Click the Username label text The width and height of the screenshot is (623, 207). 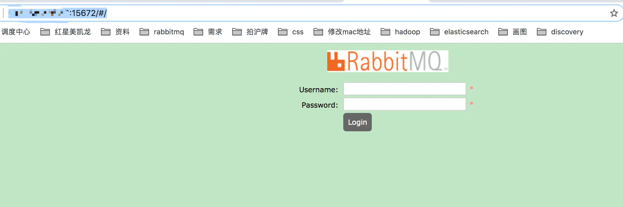point(319,90)
